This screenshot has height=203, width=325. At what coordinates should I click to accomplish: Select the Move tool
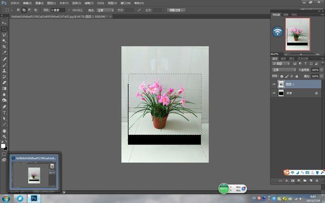coord(4,23)
